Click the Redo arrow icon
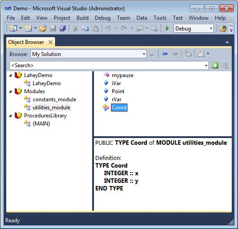238x229 pixels. click(124, 28)
